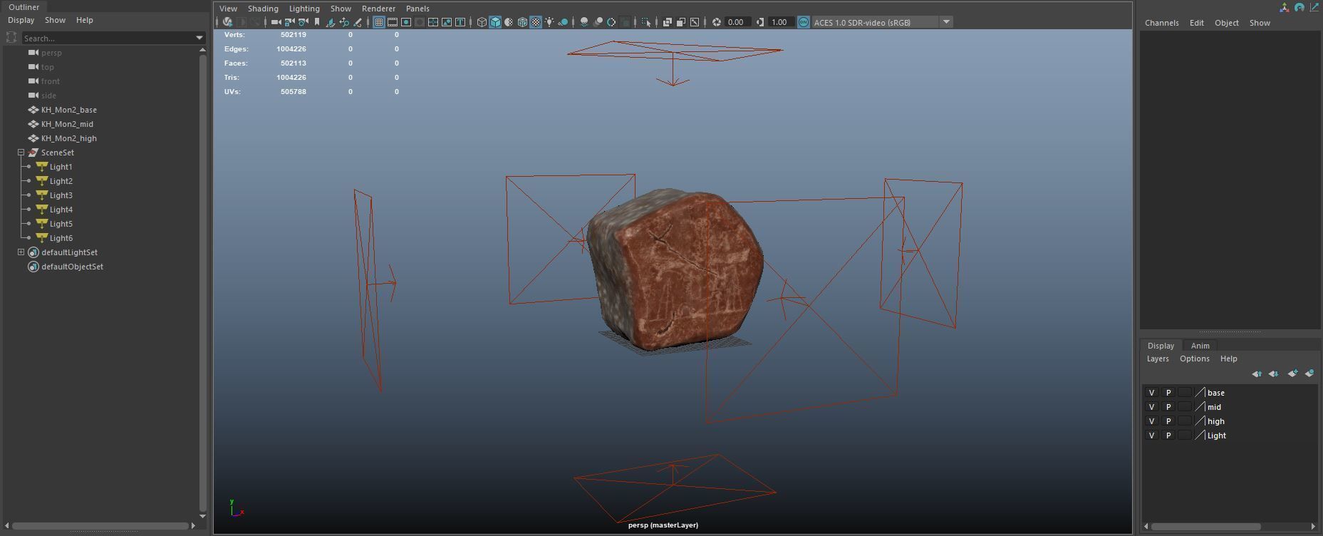
Task: Toggle playback P box of base layer
Action: [x=1168, y=393]
